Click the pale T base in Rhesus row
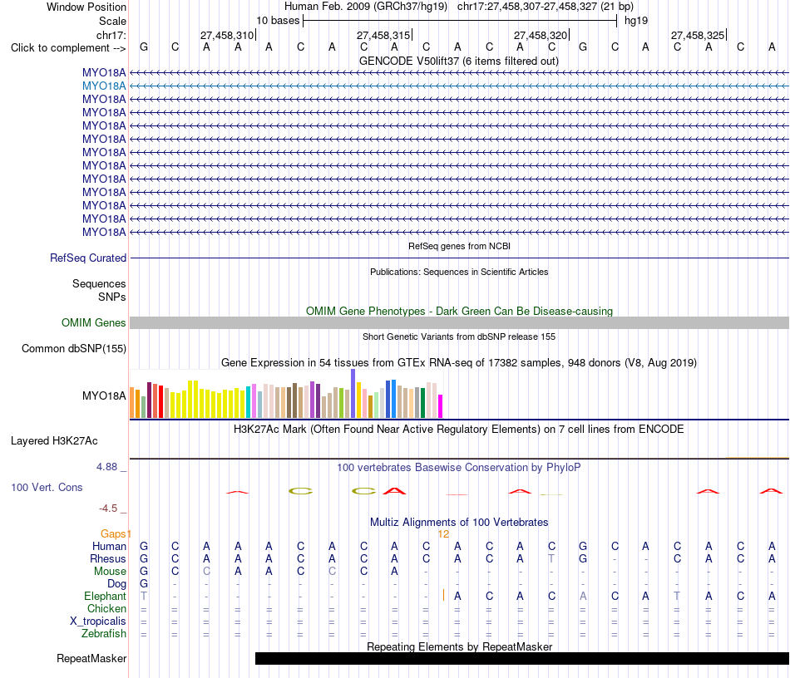This screenshot has height=678, width=790. click(551, 558)
